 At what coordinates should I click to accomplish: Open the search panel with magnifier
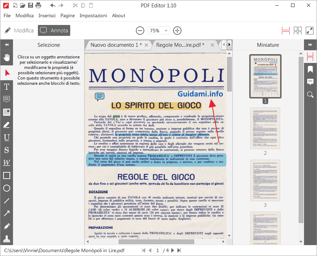pyautogui.click(x=310, y=94)
